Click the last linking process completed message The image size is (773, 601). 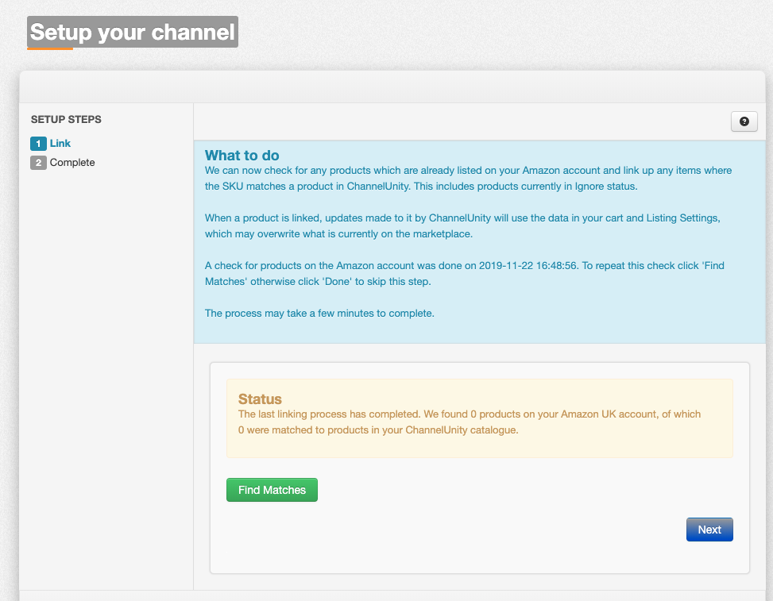470,422
